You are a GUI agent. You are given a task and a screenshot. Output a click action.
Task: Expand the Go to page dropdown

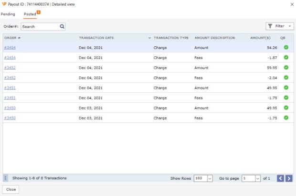click(x=258, y=178)
